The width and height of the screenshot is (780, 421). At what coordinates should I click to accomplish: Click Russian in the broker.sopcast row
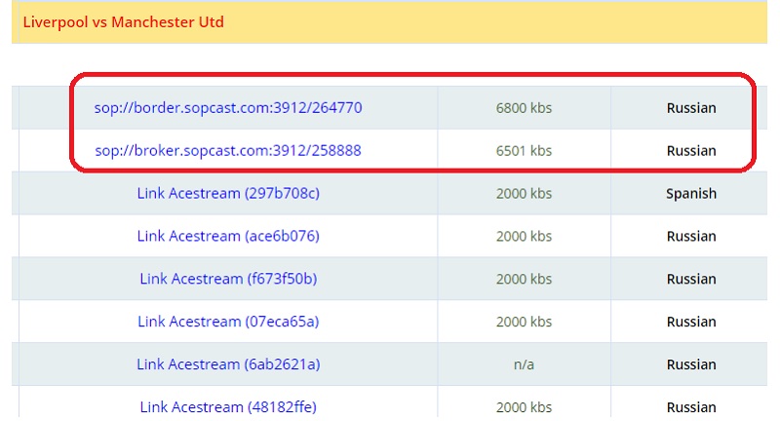691,151
